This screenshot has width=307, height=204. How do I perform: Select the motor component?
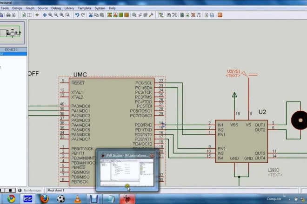(x=299, y=120)
